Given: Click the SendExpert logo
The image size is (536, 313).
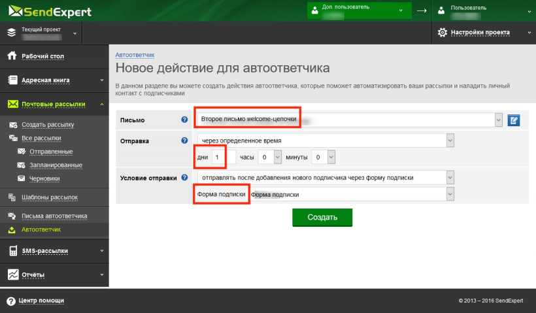Looking at the screenshot, I should pyautogui.click(x=49, y=12).
